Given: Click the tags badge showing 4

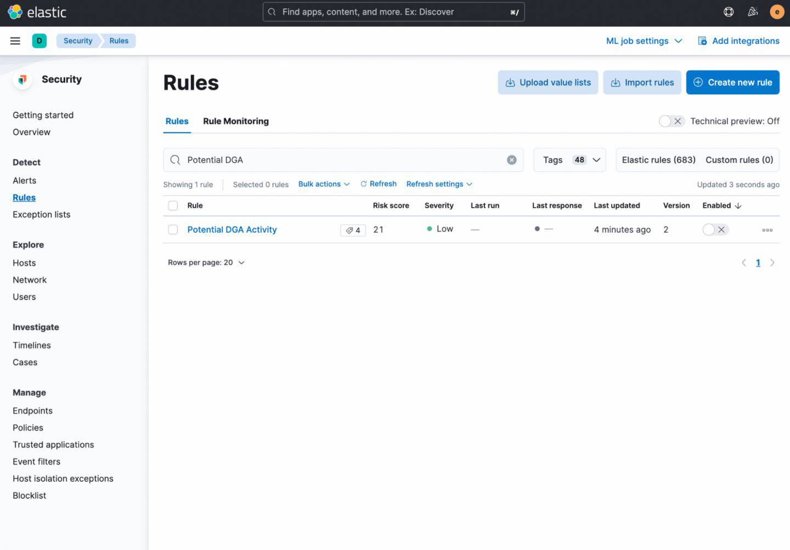Looking at the screenshot, I should coord(353,230).
